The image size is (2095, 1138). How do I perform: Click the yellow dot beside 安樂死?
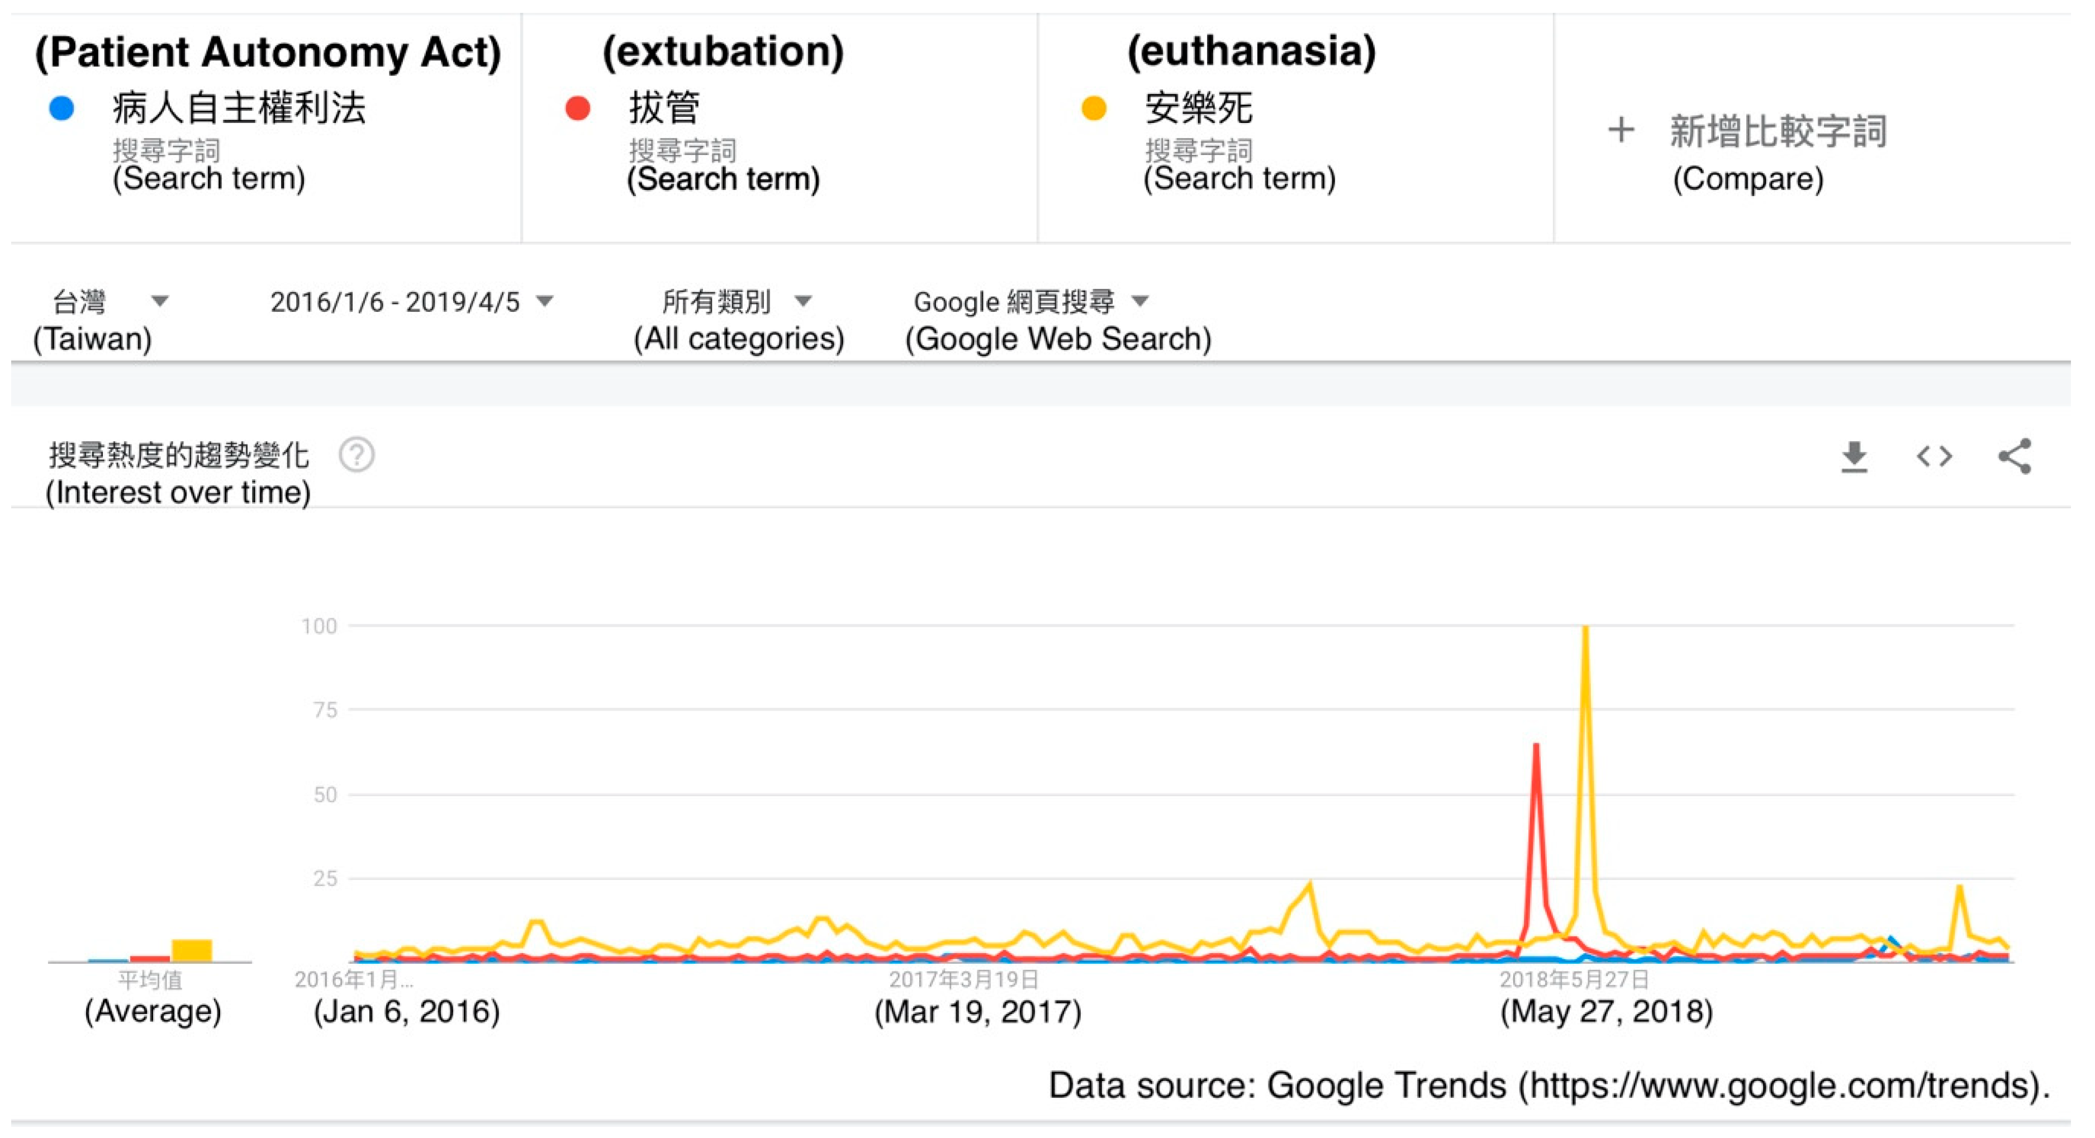tap(1094, 108)
